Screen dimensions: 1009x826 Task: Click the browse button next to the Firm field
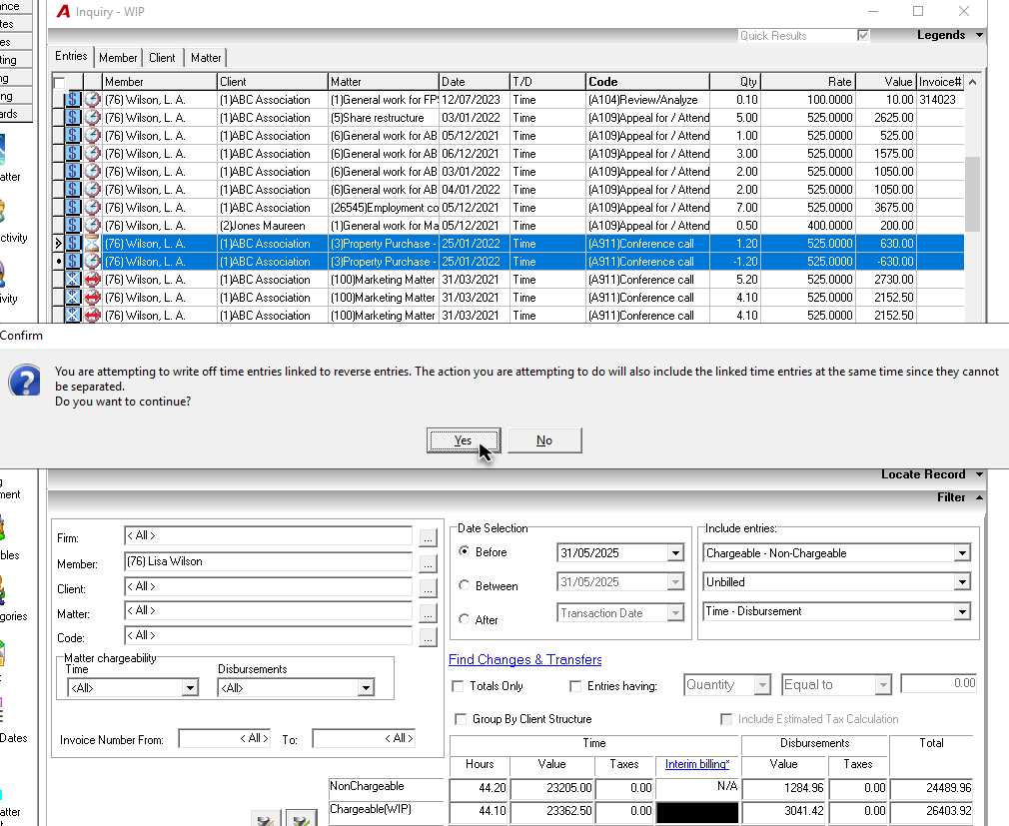click(x=428, y=537)
